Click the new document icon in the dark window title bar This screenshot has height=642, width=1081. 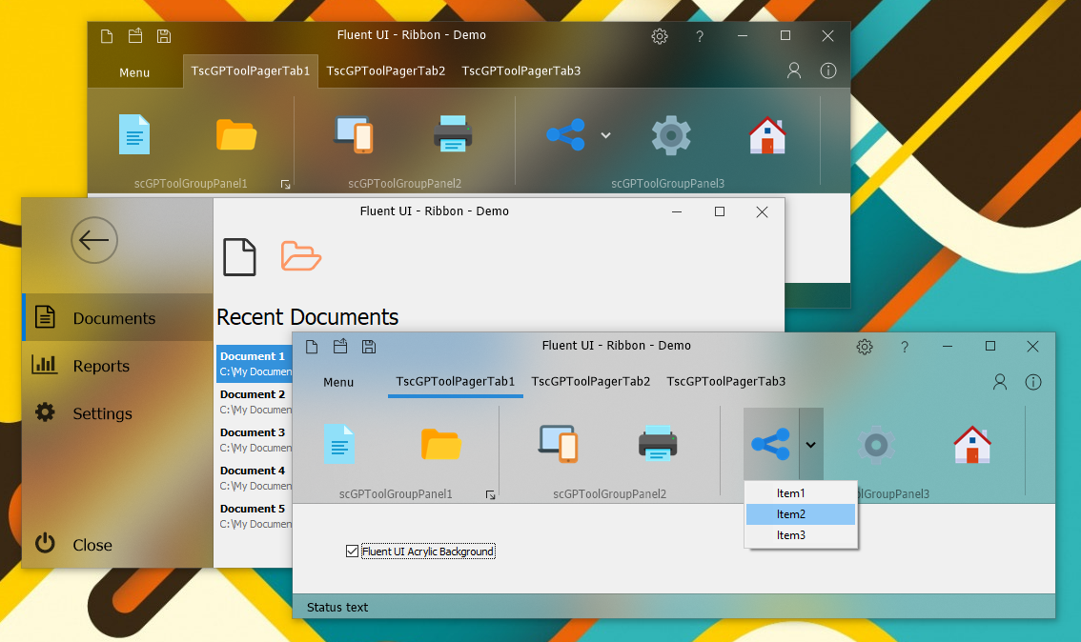point(107,36)
